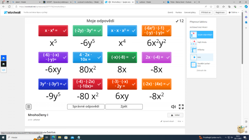Choose the Křížovka template icon
The width and height of the screenshot is (249, 140).
pyautogui.click(x=193, y=50)
